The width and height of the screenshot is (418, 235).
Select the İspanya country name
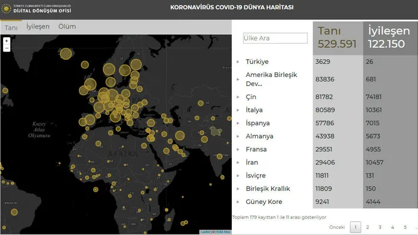(x=257, y=123)
